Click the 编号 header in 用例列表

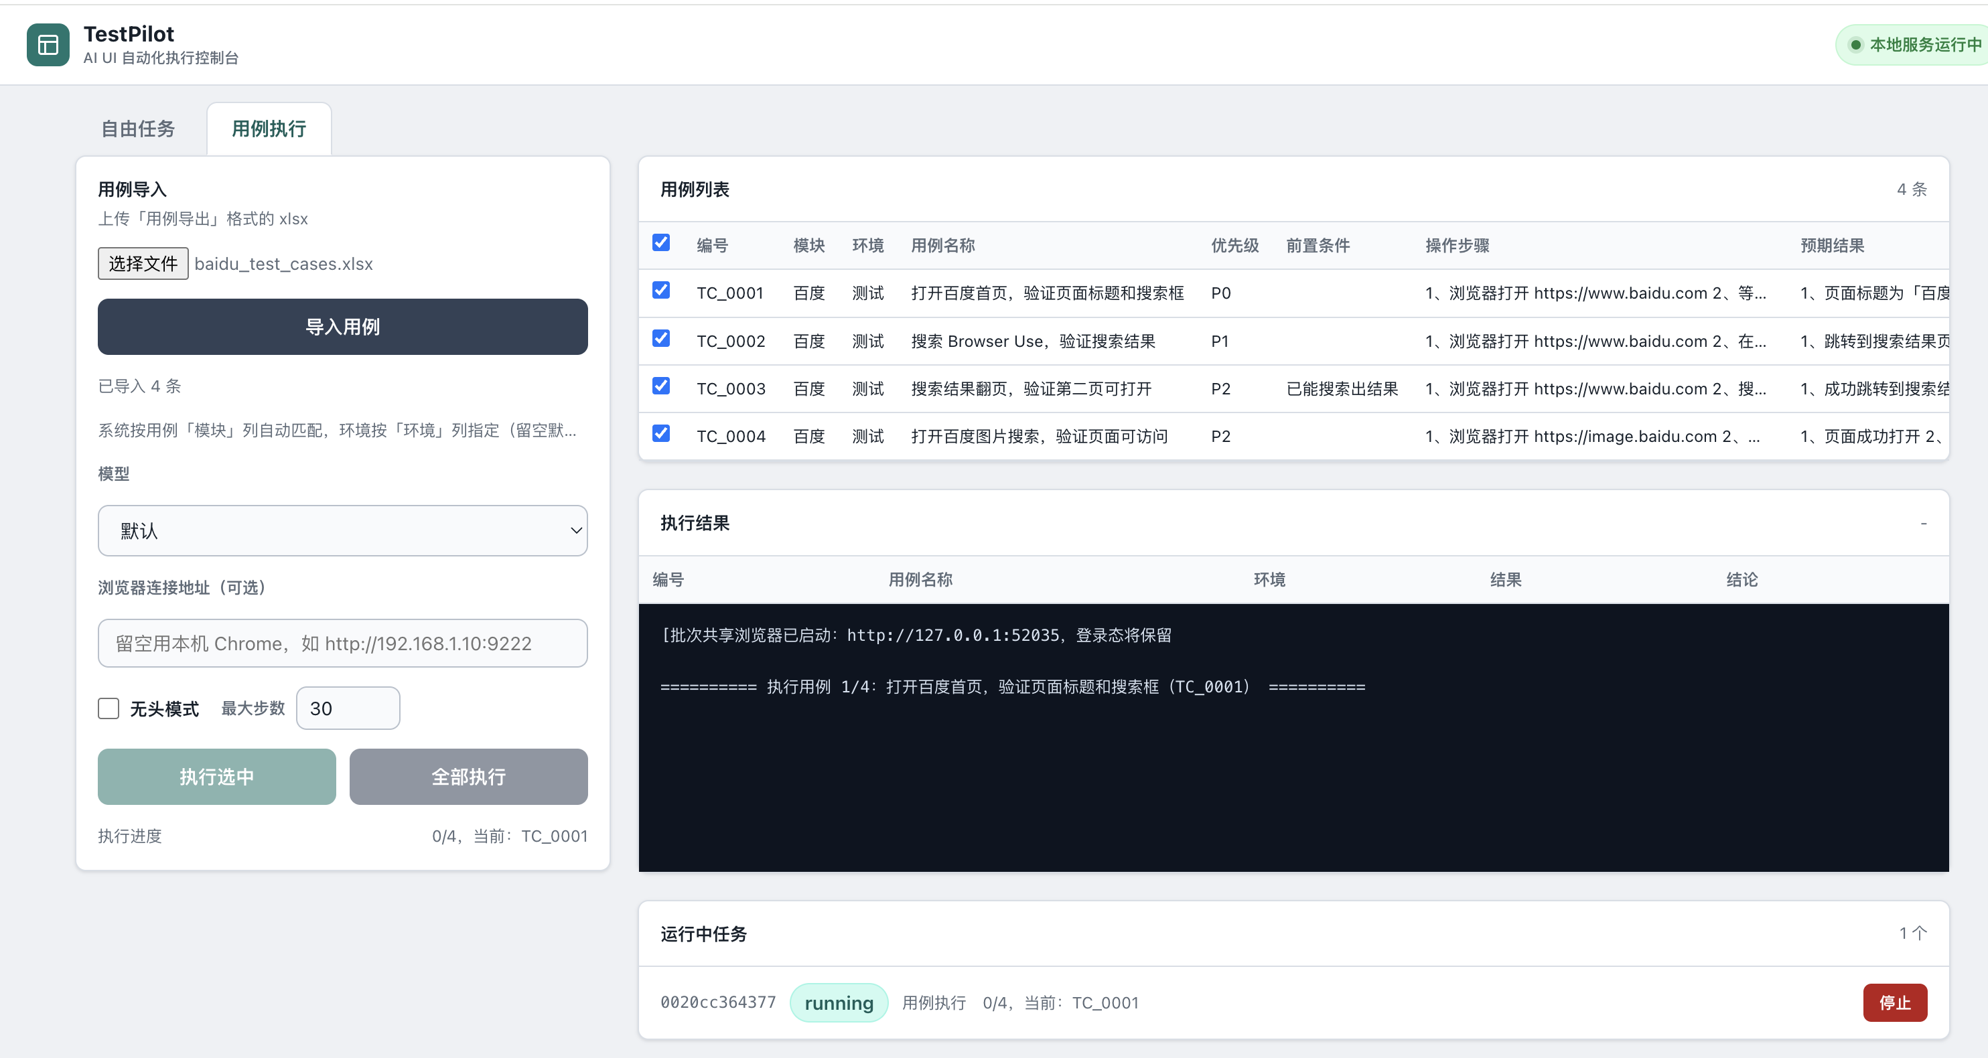[x=712, y=245]
